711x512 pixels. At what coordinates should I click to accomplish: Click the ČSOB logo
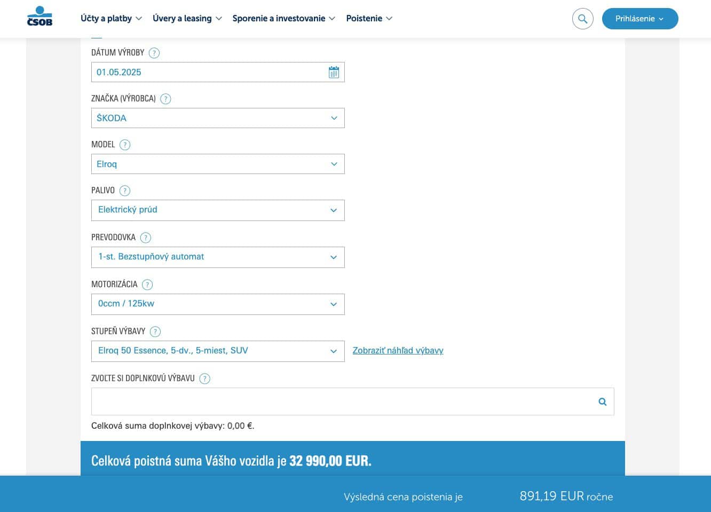click(39, 16)
